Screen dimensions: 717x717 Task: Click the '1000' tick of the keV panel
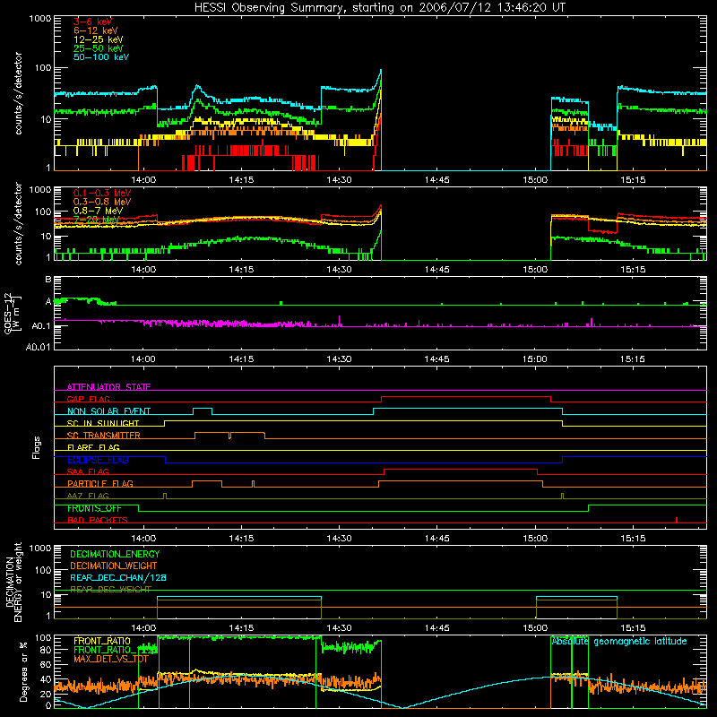click(x=39, y=19)
